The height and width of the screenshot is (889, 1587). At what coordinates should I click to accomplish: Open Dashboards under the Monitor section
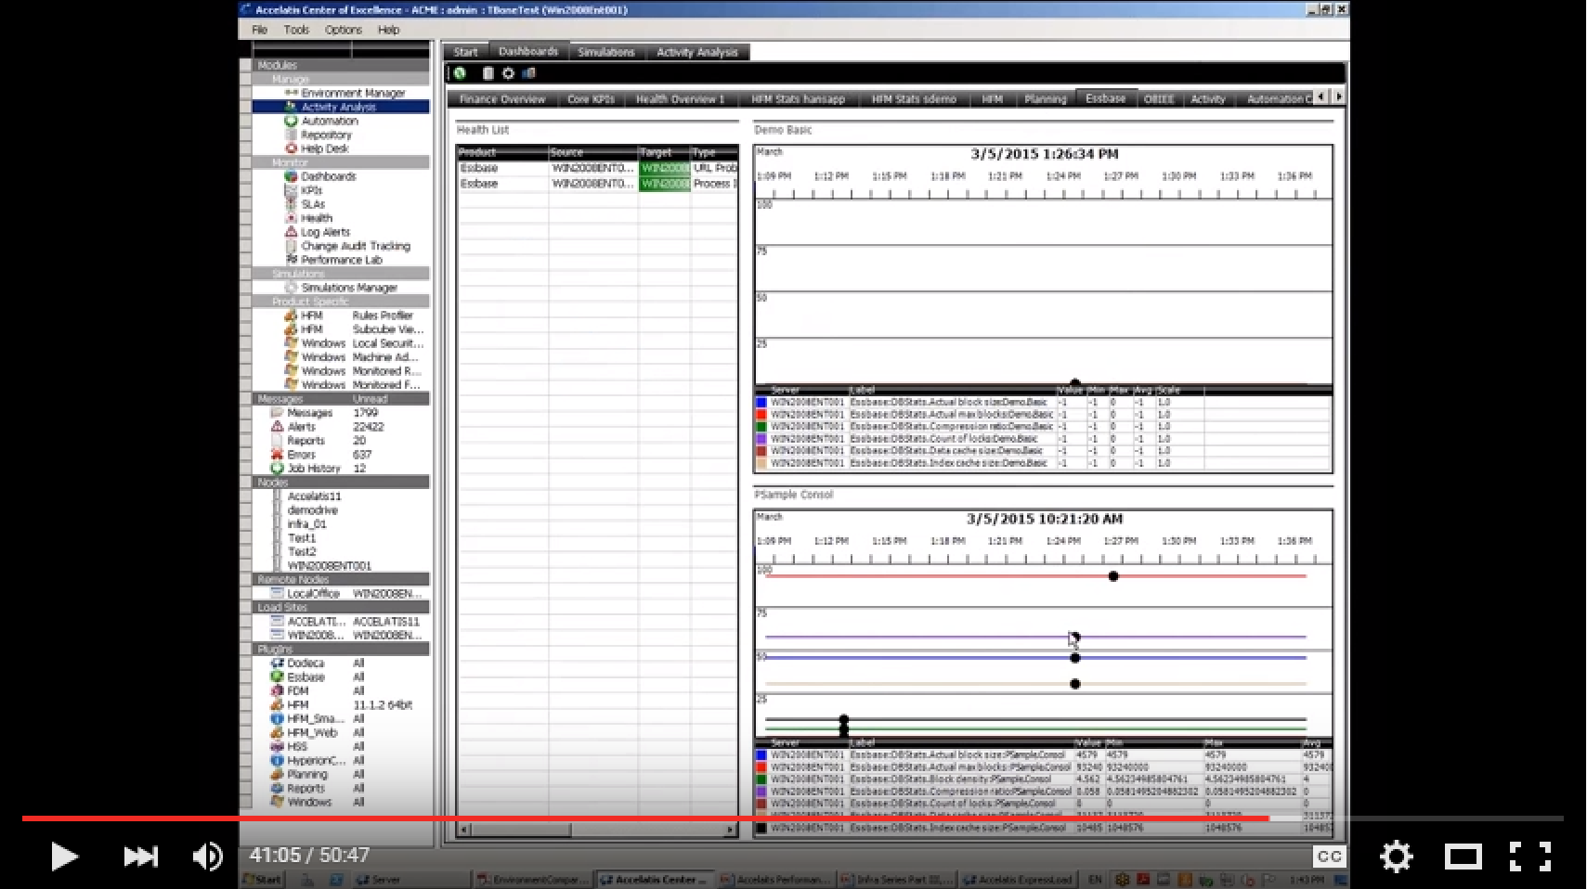point(328,176)
